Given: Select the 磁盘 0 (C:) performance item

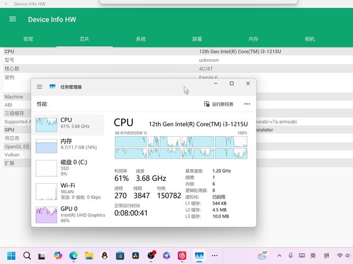Looking at the screenshot, I should [69, 167].
